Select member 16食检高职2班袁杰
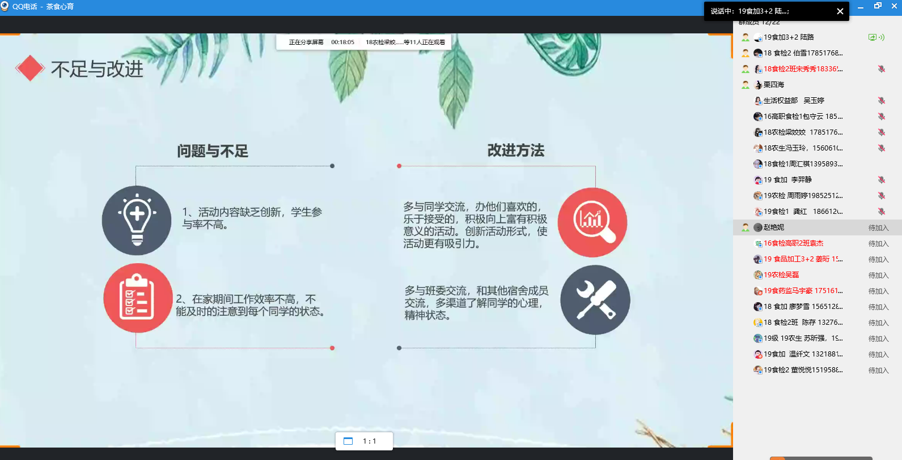This screenshot has height=460, width=902. (x=793, y=243)
